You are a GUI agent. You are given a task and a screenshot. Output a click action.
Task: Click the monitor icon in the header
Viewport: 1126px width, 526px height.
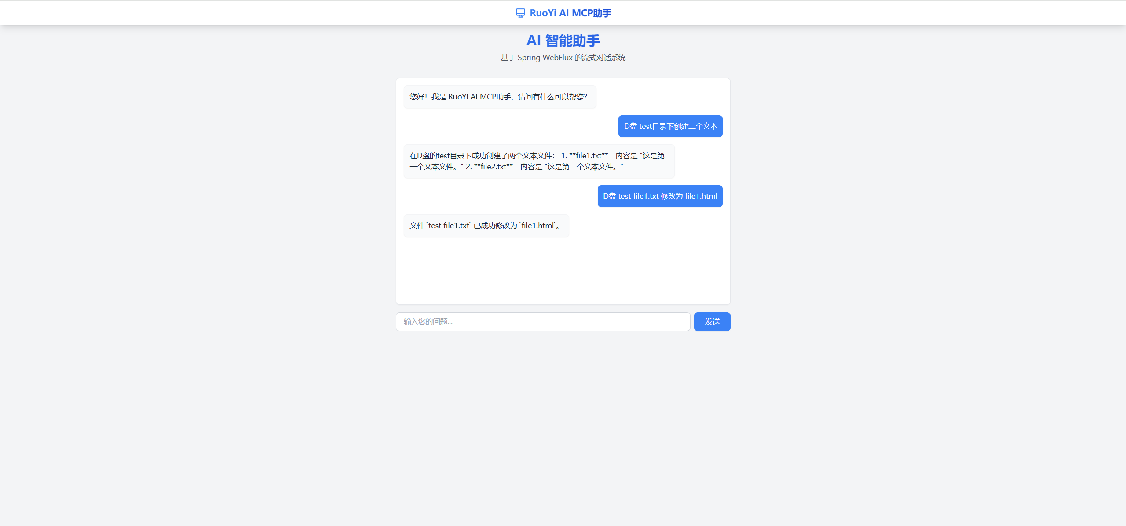[520, 13]
